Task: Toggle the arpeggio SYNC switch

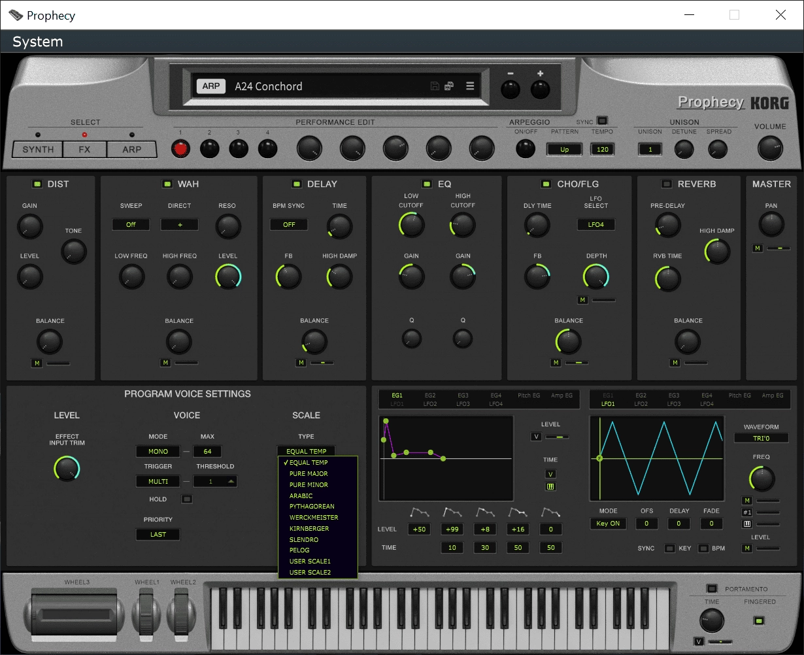Action: (x=602, y=121)
